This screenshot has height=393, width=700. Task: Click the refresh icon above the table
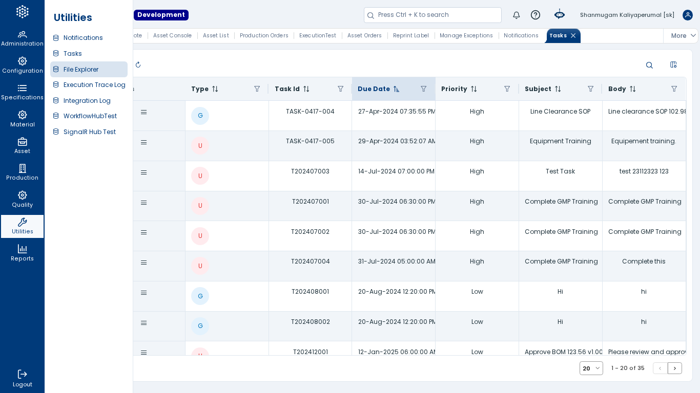point(138,65)
